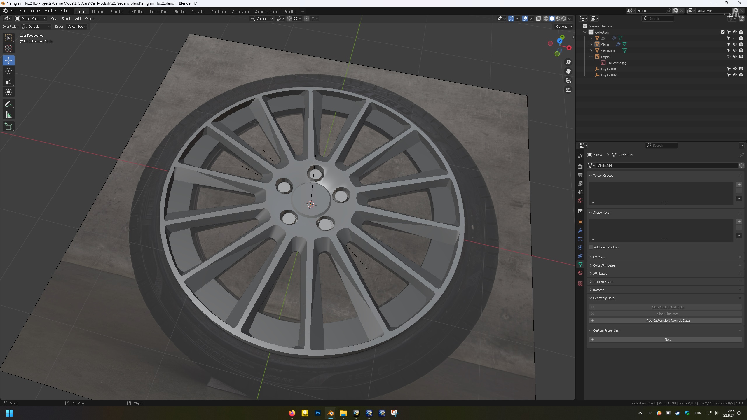Select the Scale tool

click(x=8, y=82)
